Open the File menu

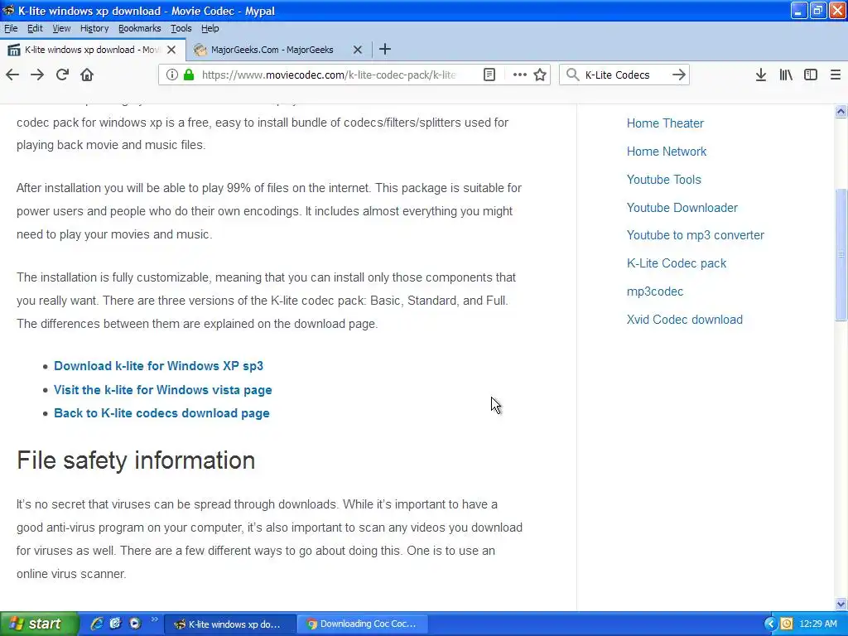click(11, 28)
